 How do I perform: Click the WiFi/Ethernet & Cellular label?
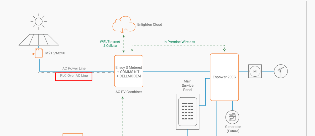(x=110, y=44)
